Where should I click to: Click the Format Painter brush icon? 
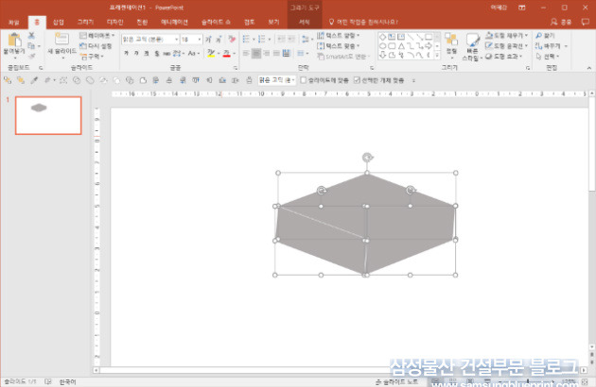pyautogui.click(x=31, y=56)
